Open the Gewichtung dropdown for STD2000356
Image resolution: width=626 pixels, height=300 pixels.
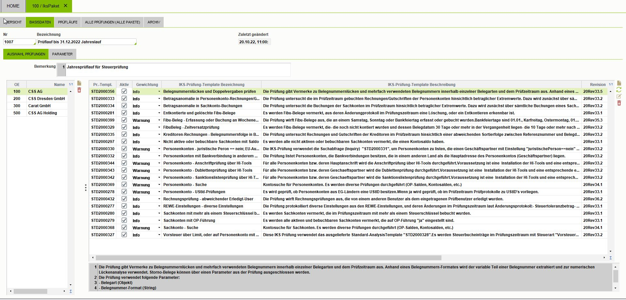159,92
